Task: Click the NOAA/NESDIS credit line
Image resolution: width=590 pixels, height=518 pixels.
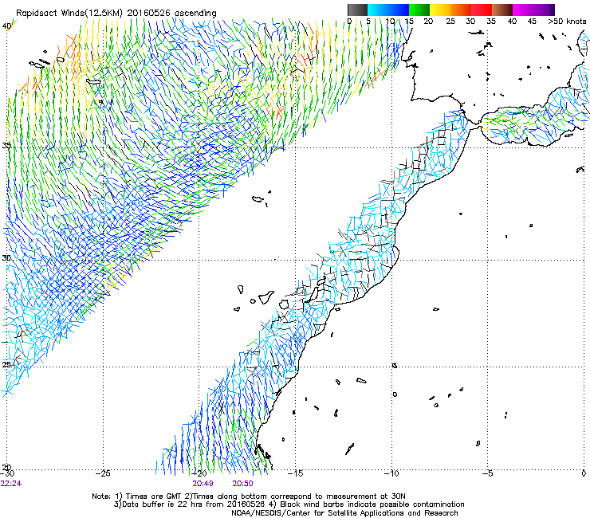Action: tap(344, 513)
